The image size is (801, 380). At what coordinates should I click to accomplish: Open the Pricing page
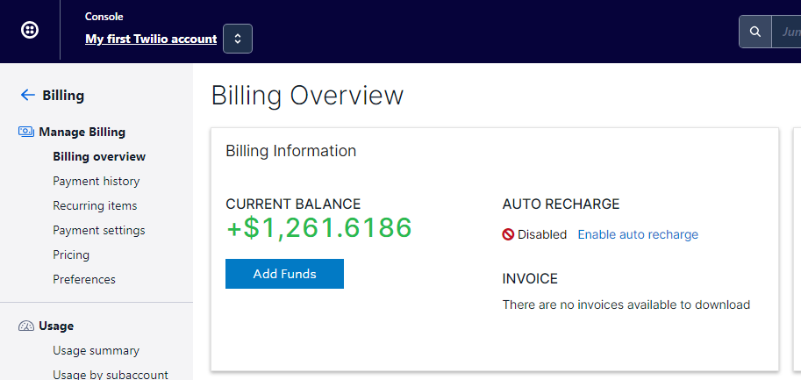[x=71, y=255]
